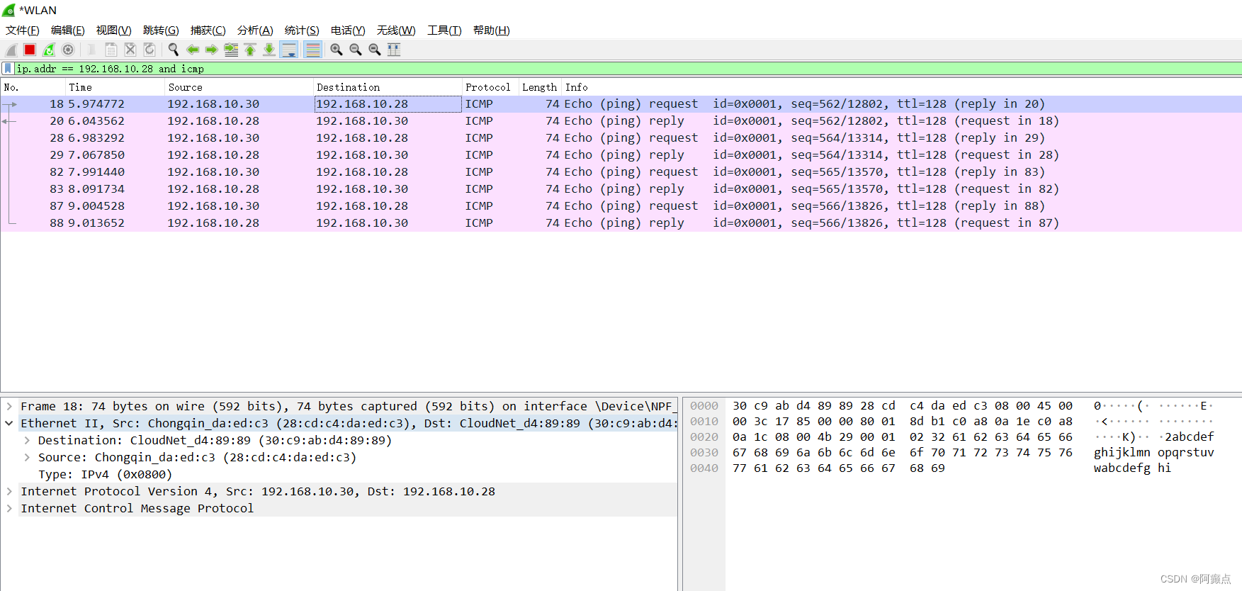Screen dimensions: 1242x591
Task: Select packet 28 at time 6.983292
Action: (x=621, y=138)
